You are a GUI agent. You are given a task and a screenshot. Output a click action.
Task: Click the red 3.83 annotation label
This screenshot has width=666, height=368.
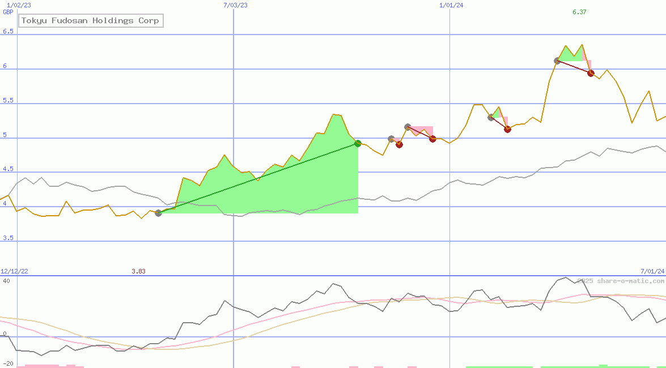tap(138, 271)
